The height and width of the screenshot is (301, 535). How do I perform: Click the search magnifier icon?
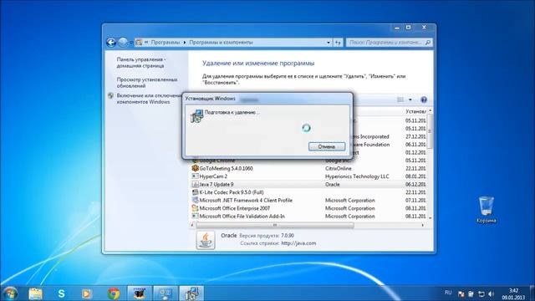(428, 43)
